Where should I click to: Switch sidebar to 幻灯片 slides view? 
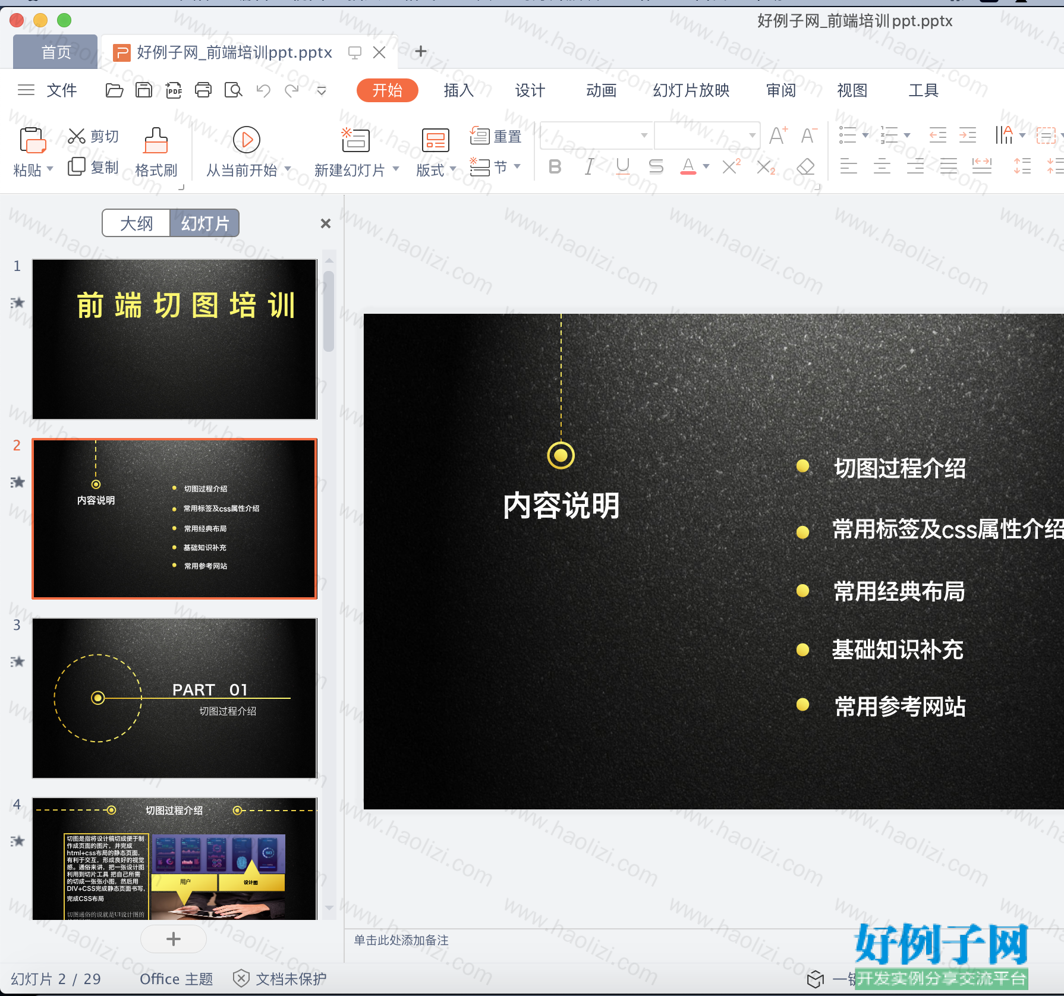tap(205, 223)
